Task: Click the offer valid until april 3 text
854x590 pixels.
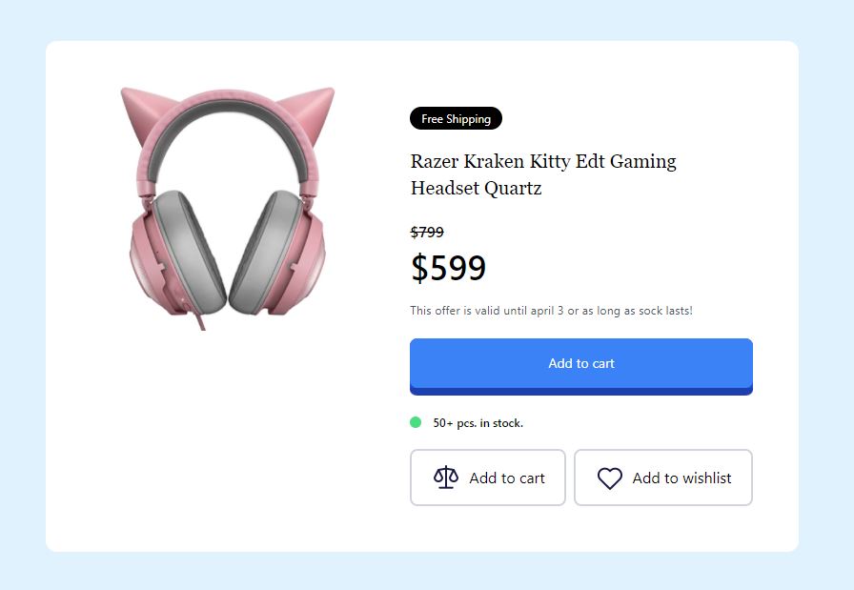Action: tap(551, 311)
